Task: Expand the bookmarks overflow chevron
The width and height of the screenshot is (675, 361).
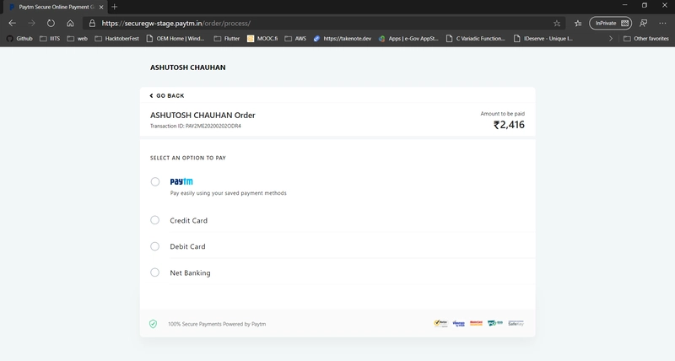Action: point(610,38)
